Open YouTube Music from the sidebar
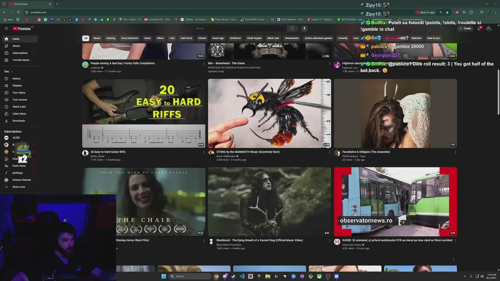This screenshot has width=500, height=281. [20, 60]
